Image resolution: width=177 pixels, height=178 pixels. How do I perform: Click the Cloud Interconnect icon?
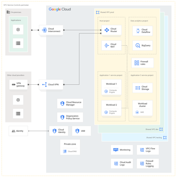pyautogui.click(x=44, y=30)
